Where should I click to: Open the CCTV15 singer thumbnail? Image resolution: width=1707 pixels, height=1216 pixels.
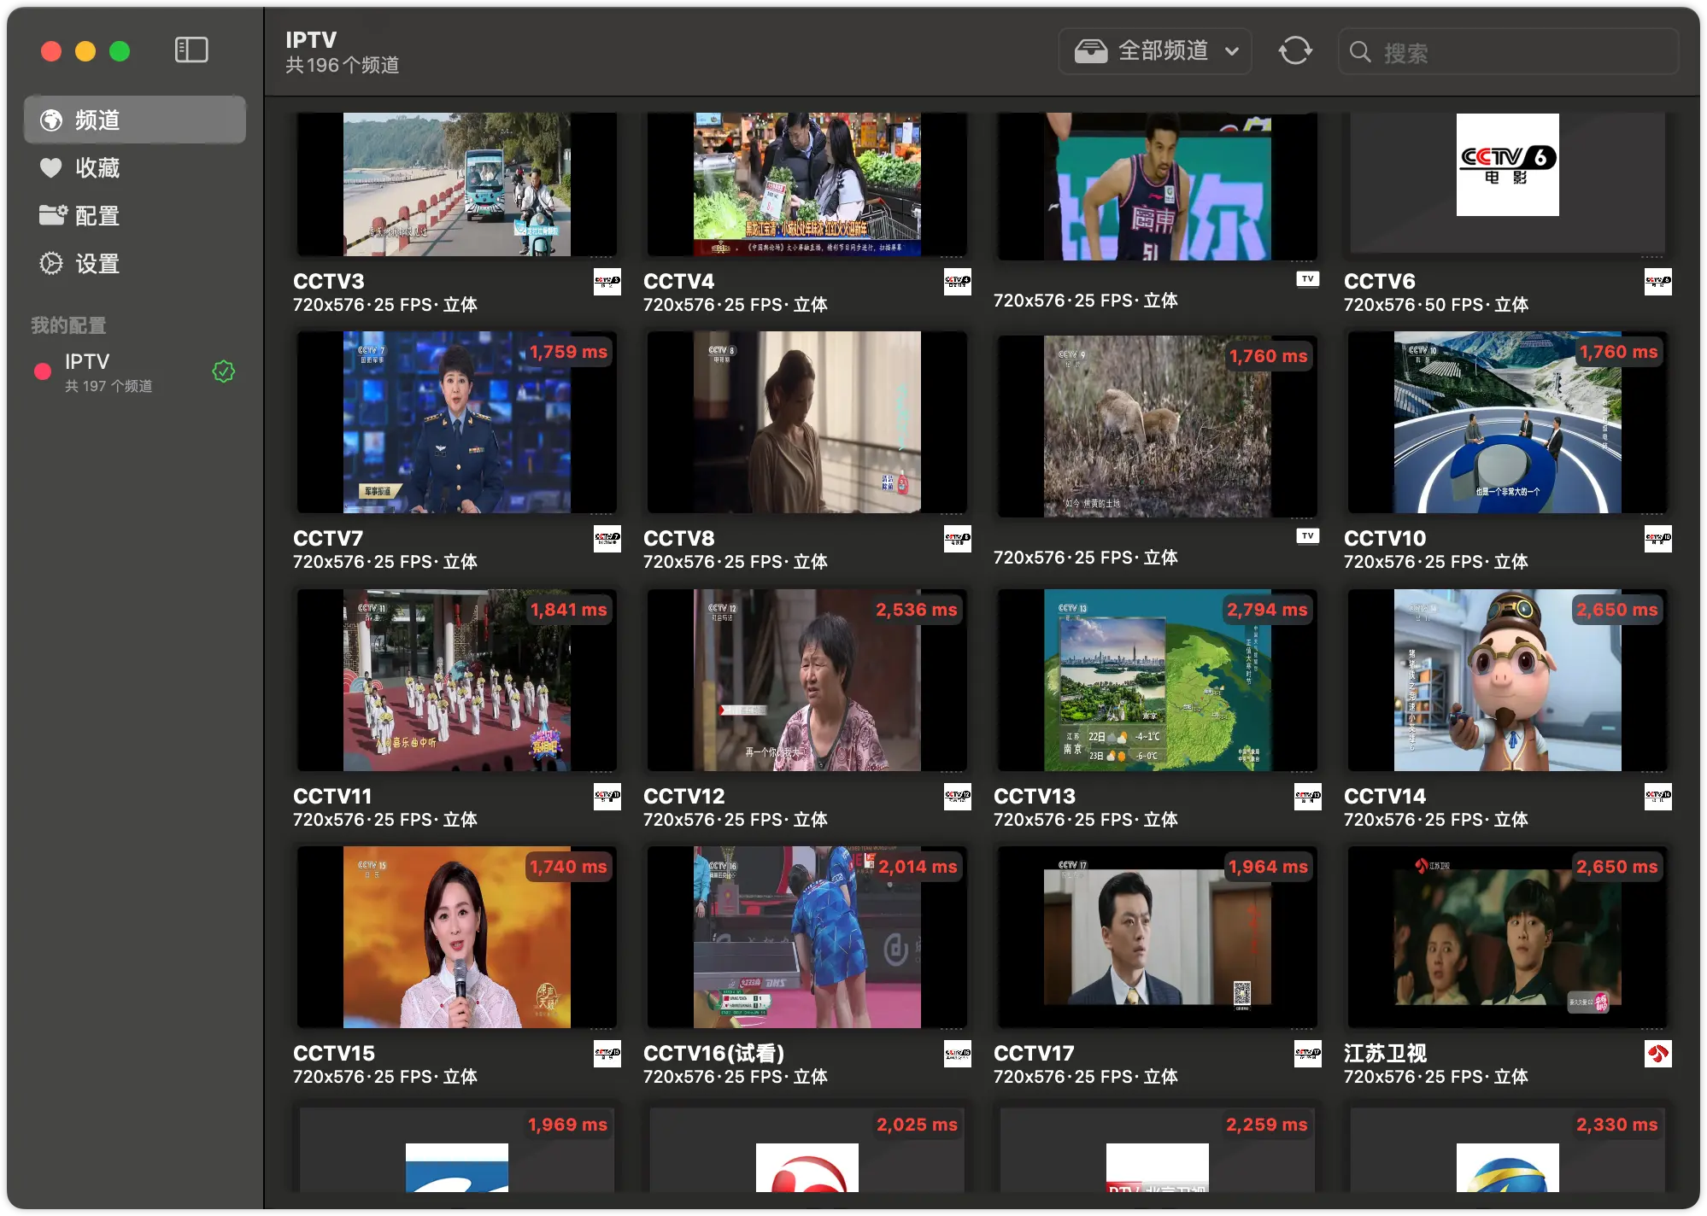(457, 938)
